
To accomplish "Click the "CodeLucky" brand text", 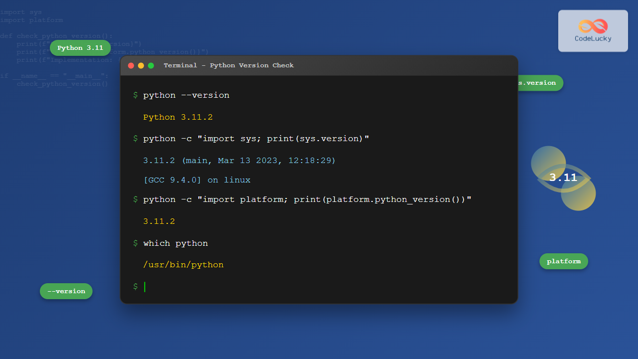I will tap(593, 38).
